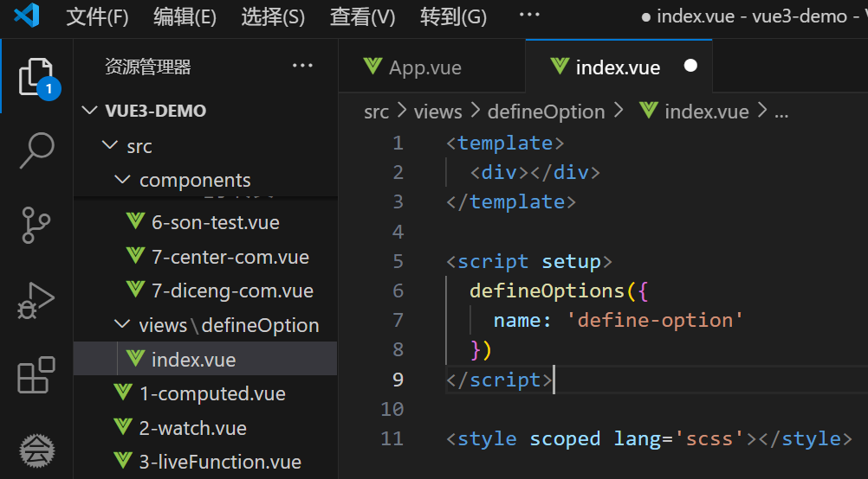Show hidden menu items via title bar ellipsis
The height and width of the screenshot is (479, 868).
point(528,16)
